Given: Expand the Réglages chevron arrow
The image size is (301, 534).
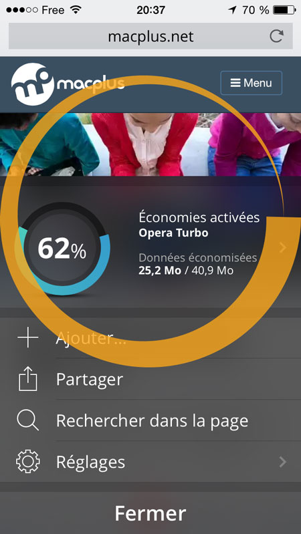Looking at the screenshot, I should click(282, 462).
